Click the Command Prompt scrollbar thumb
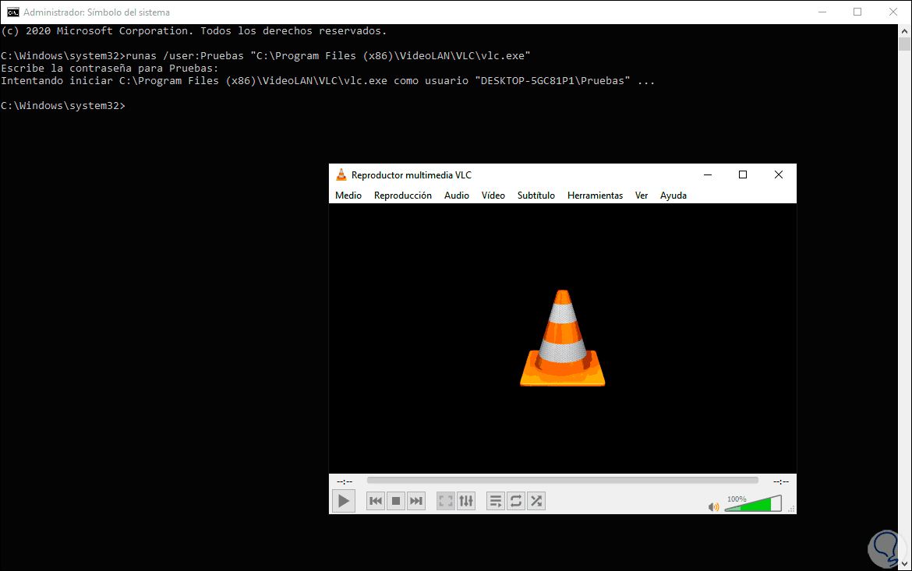Screen dimensions: 912x571 [x=904, y=44]
